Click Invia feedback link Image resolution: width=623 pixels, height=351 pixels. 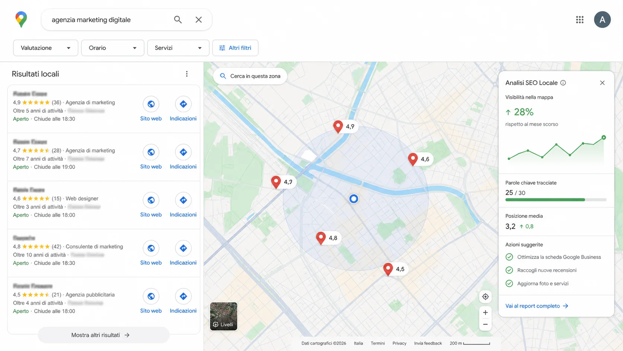point(428,343)
